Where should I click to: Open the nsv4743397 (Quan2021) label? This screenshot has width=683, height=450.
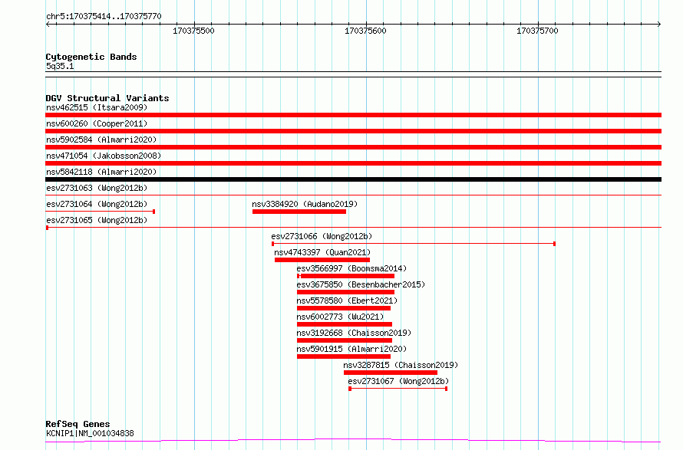coord(322,252)
